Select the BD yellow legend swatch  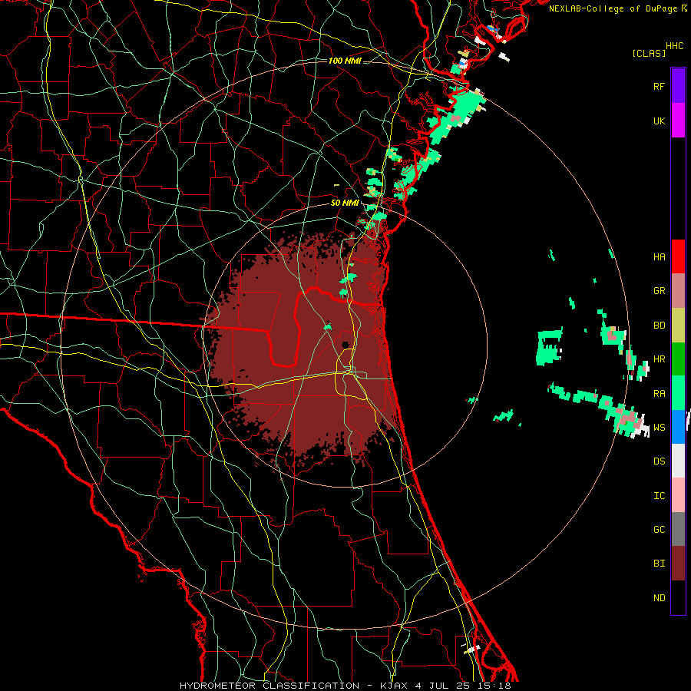click(678, 325)
